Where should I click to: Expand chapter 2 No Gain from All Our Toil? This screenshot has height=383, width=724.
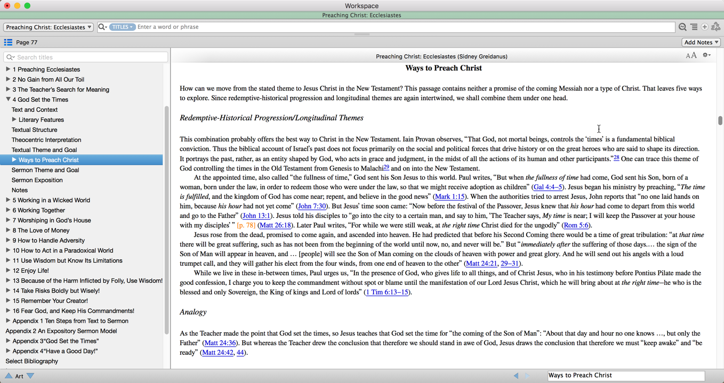click(8, 80)
